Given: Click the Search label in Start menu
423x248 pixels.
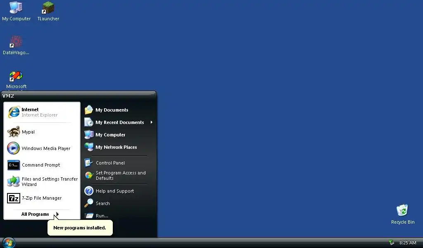Looking at the screenshot, I should point(102,203).
